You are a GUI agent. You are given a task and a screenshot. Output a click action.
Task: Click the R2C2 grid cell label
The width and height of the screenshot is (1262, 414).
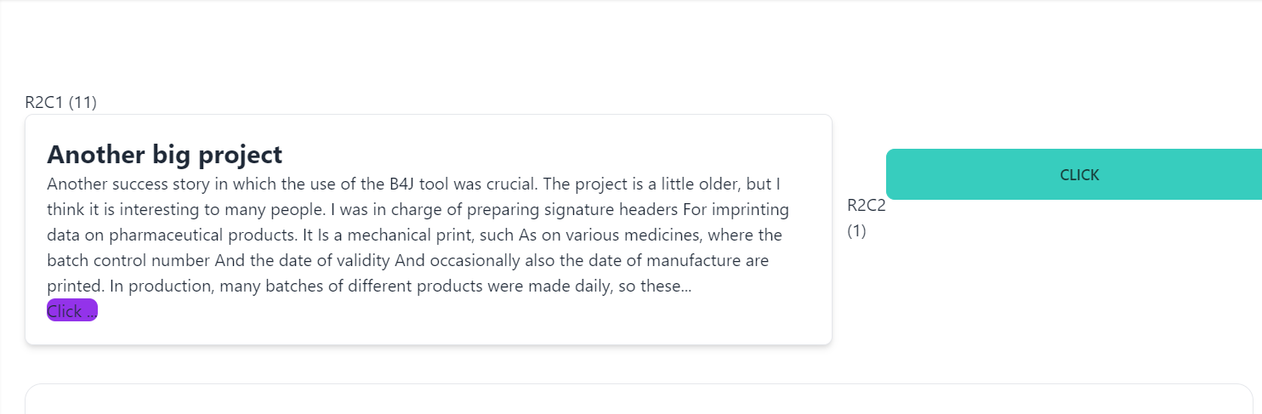pos(866,205)
